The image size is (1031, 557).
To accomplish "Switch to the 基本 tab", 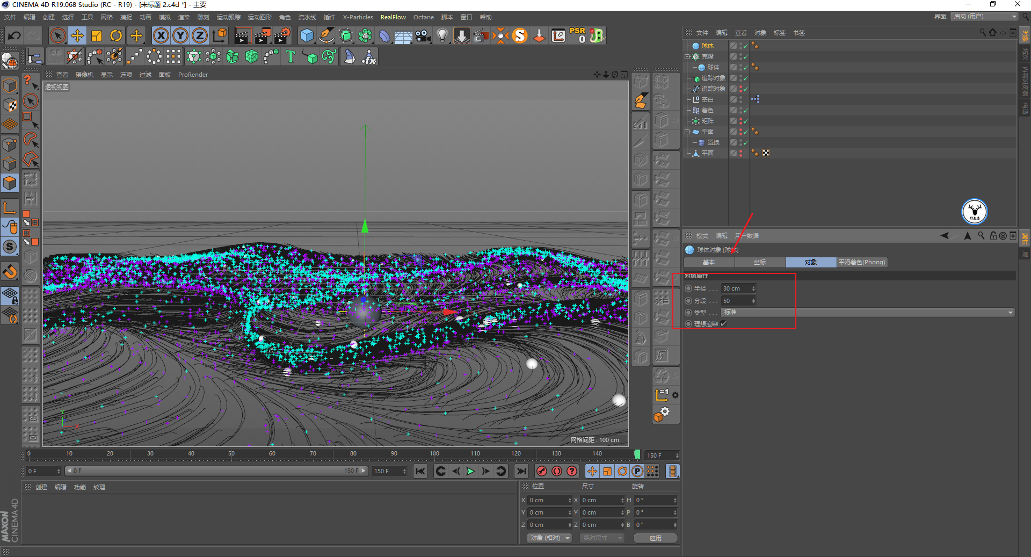I will [709, 262].
